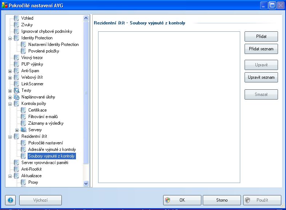The width and height of the screenshot is (286, 210).
Task: Click the Přidat button
Action: 261,36
